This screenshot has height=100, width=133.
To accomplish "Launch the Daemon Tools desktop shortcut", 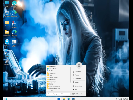I will click(x=7, y=43).
